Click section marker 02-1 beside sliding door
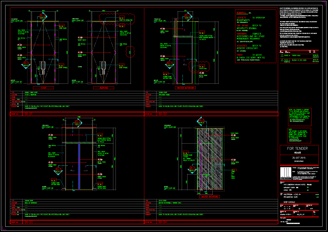The width and height of the screenshot is (328, 232). pos(170,65)
